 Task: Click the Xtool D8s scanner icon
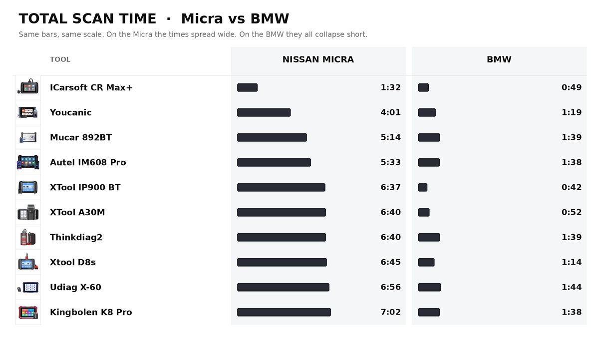pyautogui.click(x=28, y=262)
